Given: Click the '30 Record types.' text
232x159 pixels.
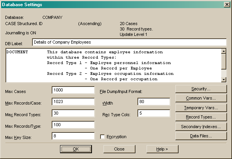Looking at the screenshot, I should [136, 29].
